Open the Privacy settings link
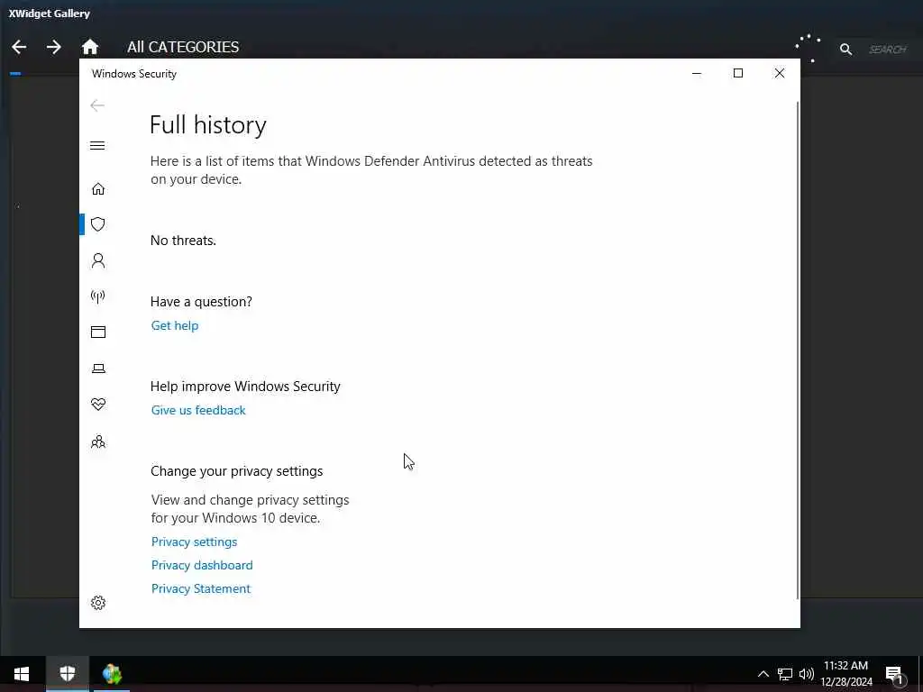This screenshot has width=923, height=692. point(195,542)
